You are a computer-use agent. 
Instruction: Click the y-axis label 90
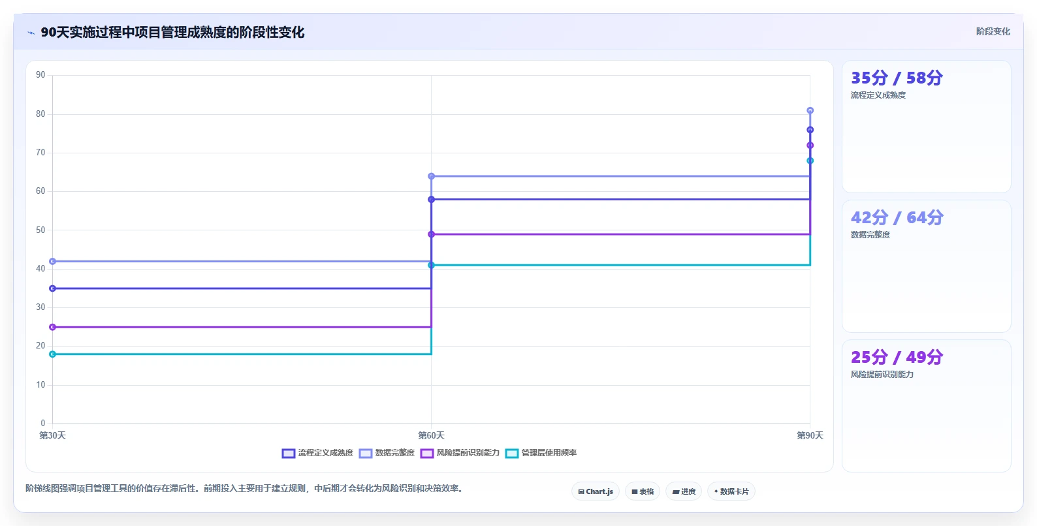tap(40, 75)
